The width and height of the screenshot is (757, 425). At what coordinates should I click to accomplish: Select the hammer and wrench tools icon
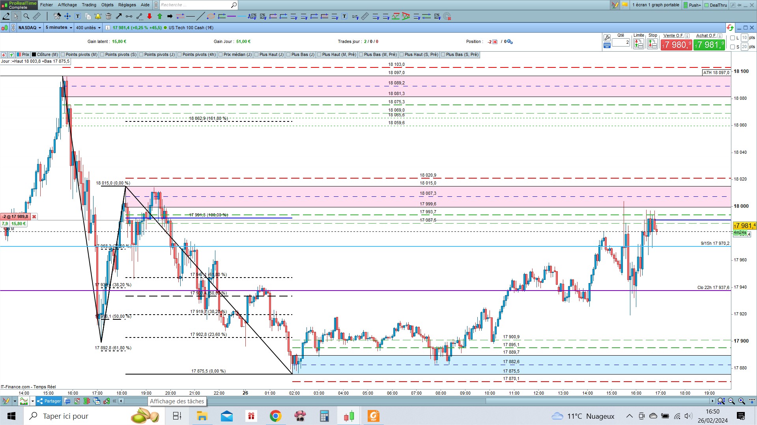tap(57, 16)
